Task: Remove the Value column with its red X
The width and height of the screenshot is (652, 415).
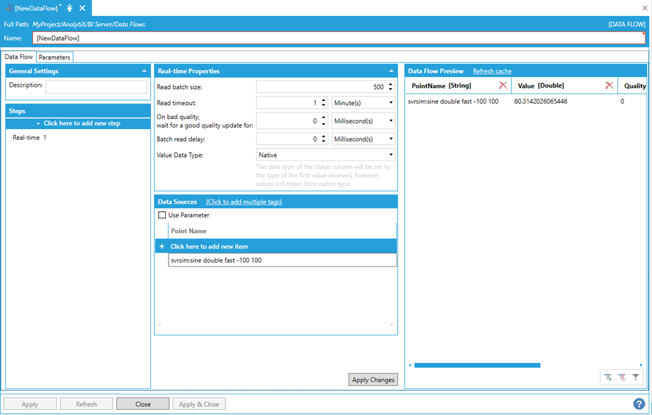Action: pos(609,86)
